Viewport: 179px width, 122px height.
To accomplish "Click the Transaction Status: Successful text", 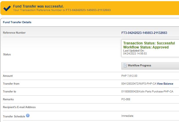I will [x=149, y=43].
